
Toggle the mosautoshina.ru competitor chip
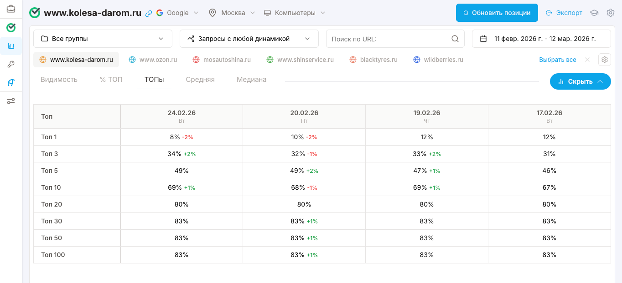(x=222, y=60)
